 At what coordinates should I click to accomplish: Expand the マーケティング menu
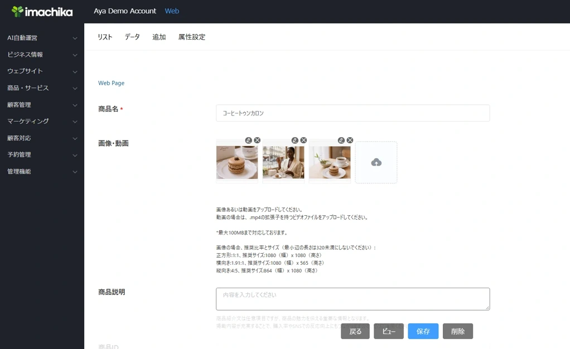point(42,122)
